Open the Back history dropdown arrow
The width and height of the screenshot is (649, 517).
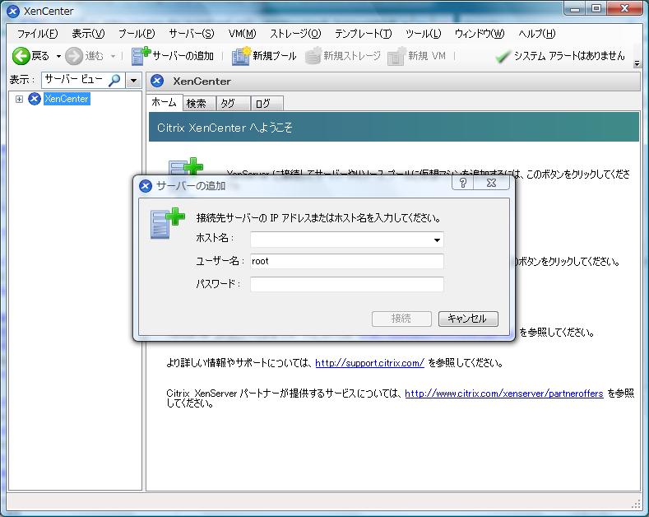click(58, 56)
